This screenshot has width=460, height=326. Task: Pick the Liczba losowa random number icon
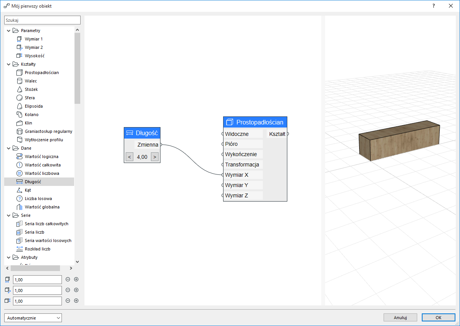click(x=19, y=199)
